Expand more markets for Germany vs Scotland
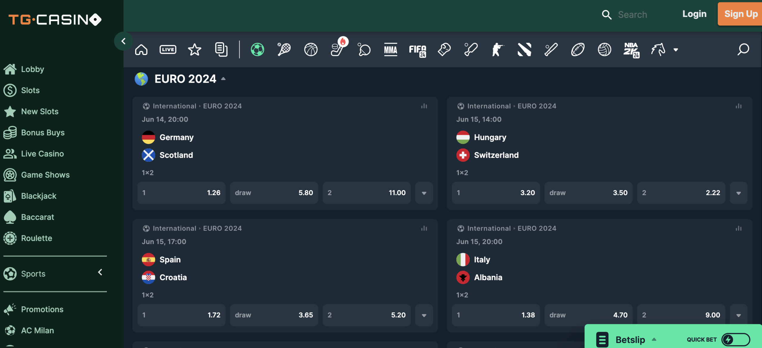Screen dimensions: 762x348 [x=424, y=193]
